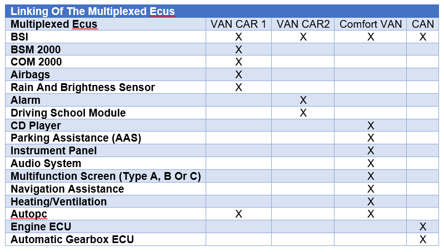Click the X in BSI row under CAN
Viewport: 444px width, 252px height.
pyautogui.click(x=422, y=37)
